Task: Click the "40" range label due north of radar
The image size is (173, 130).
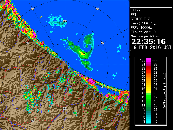Action: click(x=65, y=21)
